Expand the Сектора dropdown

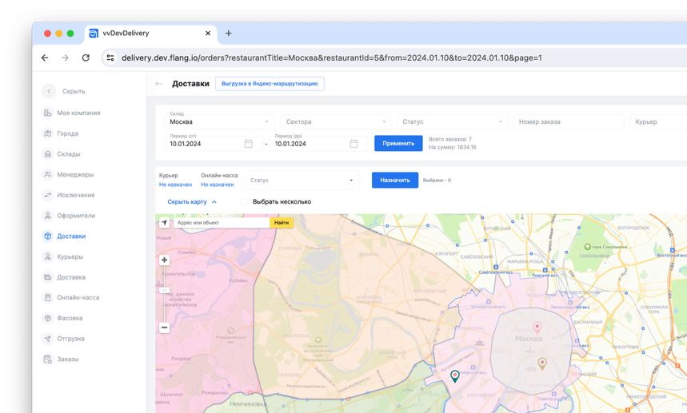coord(336,121)
